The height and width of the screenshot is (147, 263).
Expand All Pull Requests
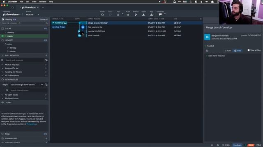(2, 76)
